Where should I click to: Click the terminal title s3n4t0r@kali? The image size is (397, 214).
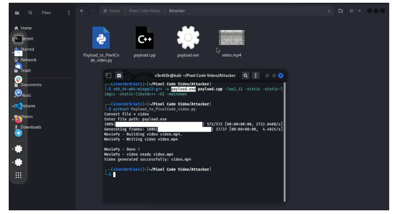(195, 75)
